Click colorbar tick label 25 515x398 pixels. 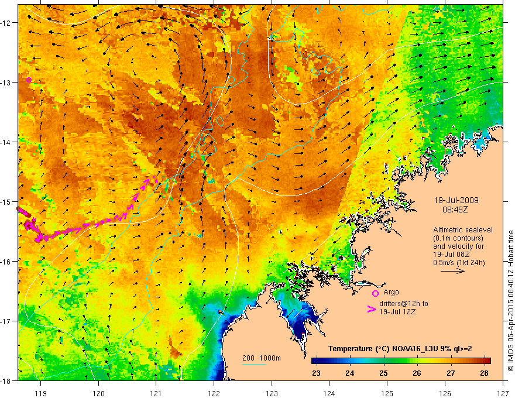coord(383,373)
